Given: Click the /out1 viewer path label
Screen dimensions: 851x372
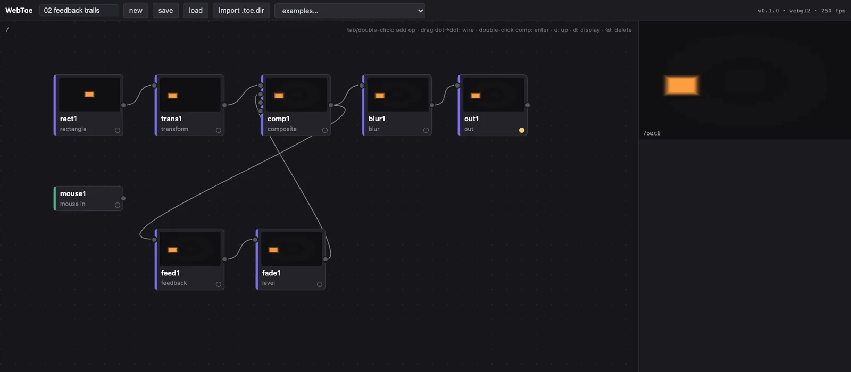Looking at the screenshot, I should 652,133.
